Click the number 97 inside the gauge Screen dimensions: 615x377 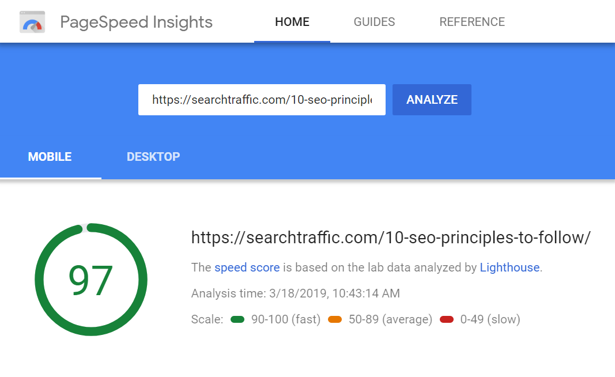point(91,280)
